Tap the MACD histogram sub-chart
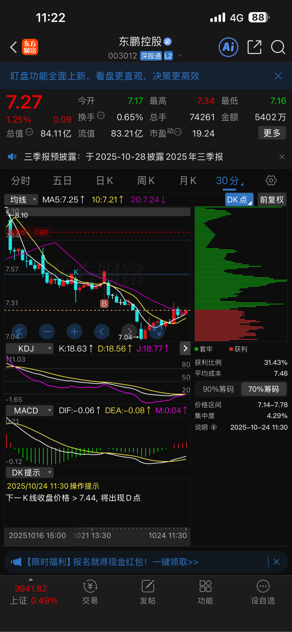Screen dimensions: 292x632 click(x=97, y=441)
